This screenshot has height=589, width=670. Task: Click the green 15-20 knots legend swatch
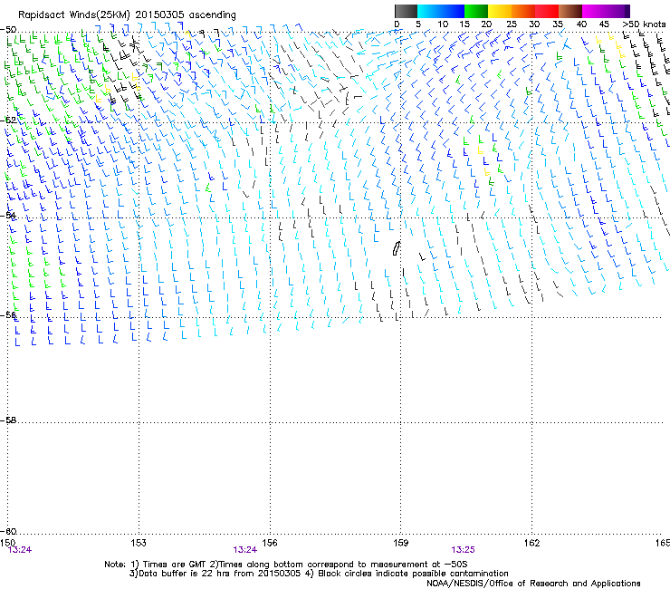(476, 11)
